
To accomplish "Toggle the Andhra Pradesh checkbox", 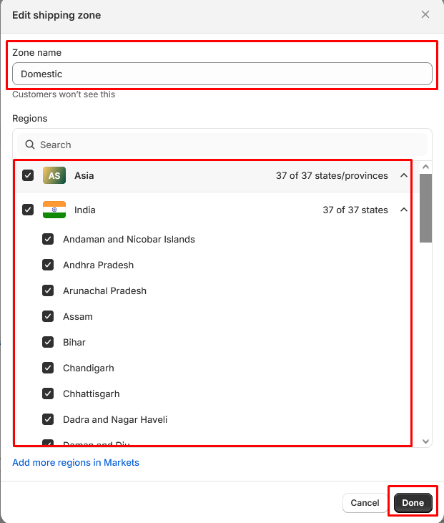I will (x=48, y=265).
